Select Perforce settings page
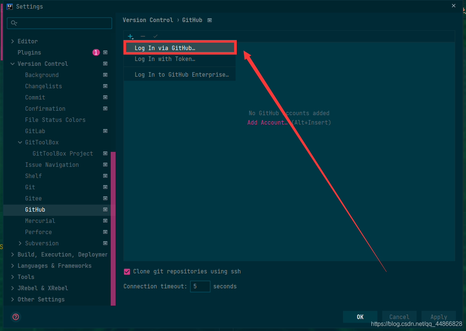466x331 pixels. 39,232
